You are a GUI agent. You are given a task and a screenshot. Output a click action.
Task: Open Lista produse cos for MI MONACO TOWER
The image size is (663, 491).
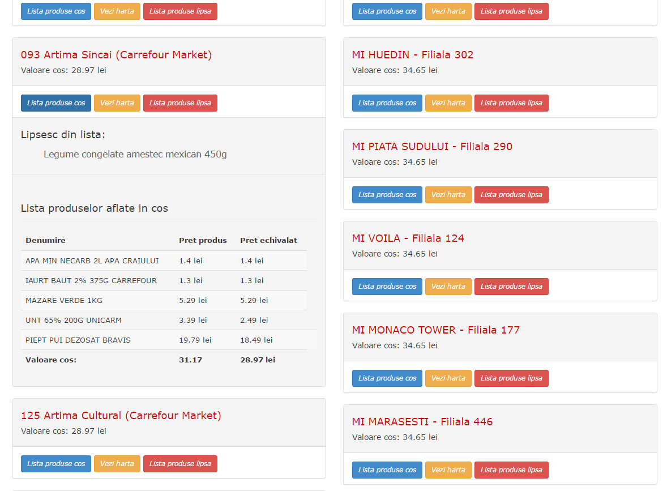(x=387, y=378)
